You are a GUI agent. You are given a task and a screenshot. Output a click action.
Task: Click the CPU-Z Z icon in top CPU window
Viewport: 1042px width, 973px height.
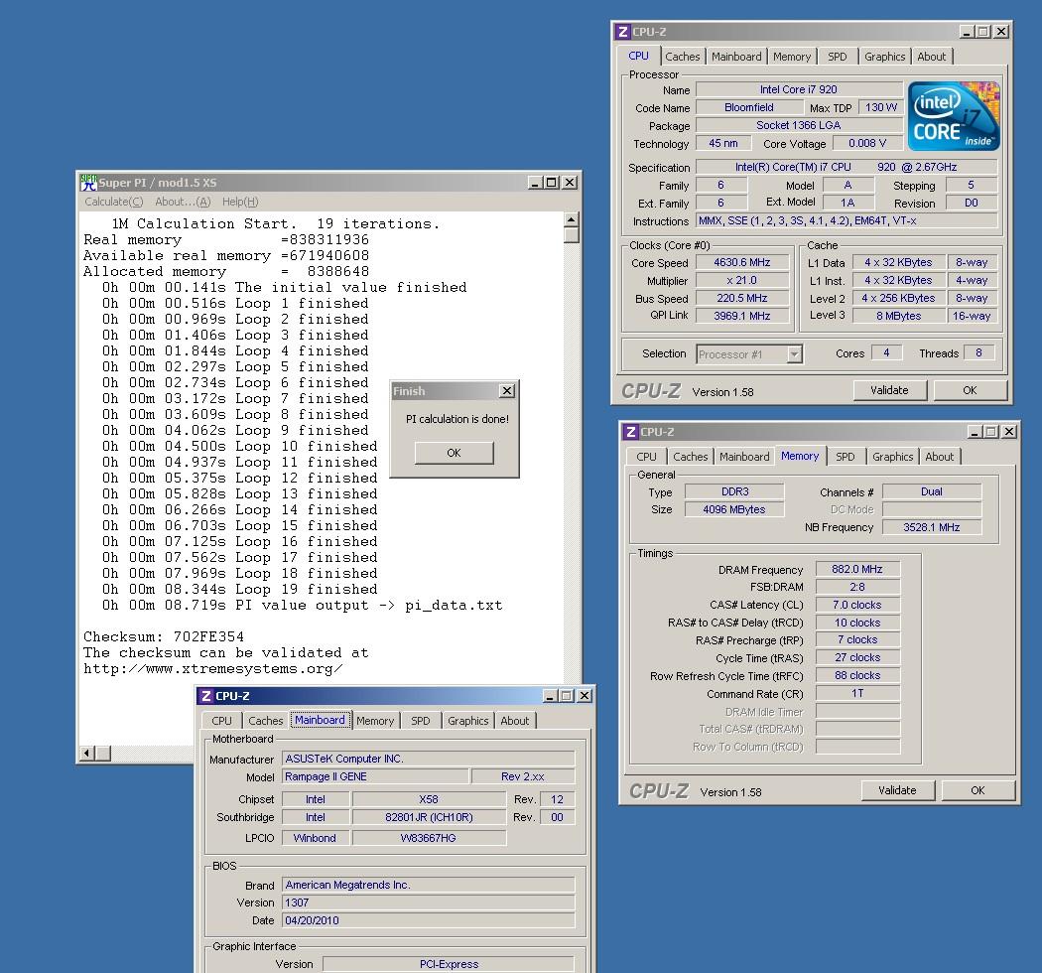tap(622, 31)
